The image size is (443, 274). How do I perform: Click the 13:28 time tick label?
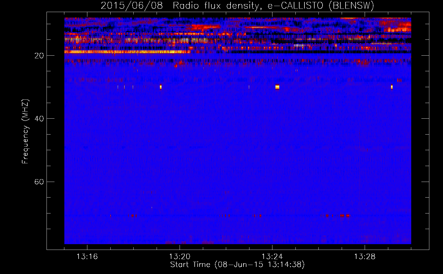(365, 257)
